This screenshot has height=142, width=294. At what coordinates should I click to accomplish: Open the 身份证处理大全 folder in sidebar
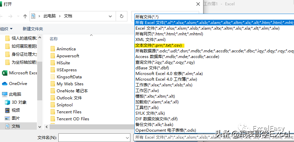(21, 54)
